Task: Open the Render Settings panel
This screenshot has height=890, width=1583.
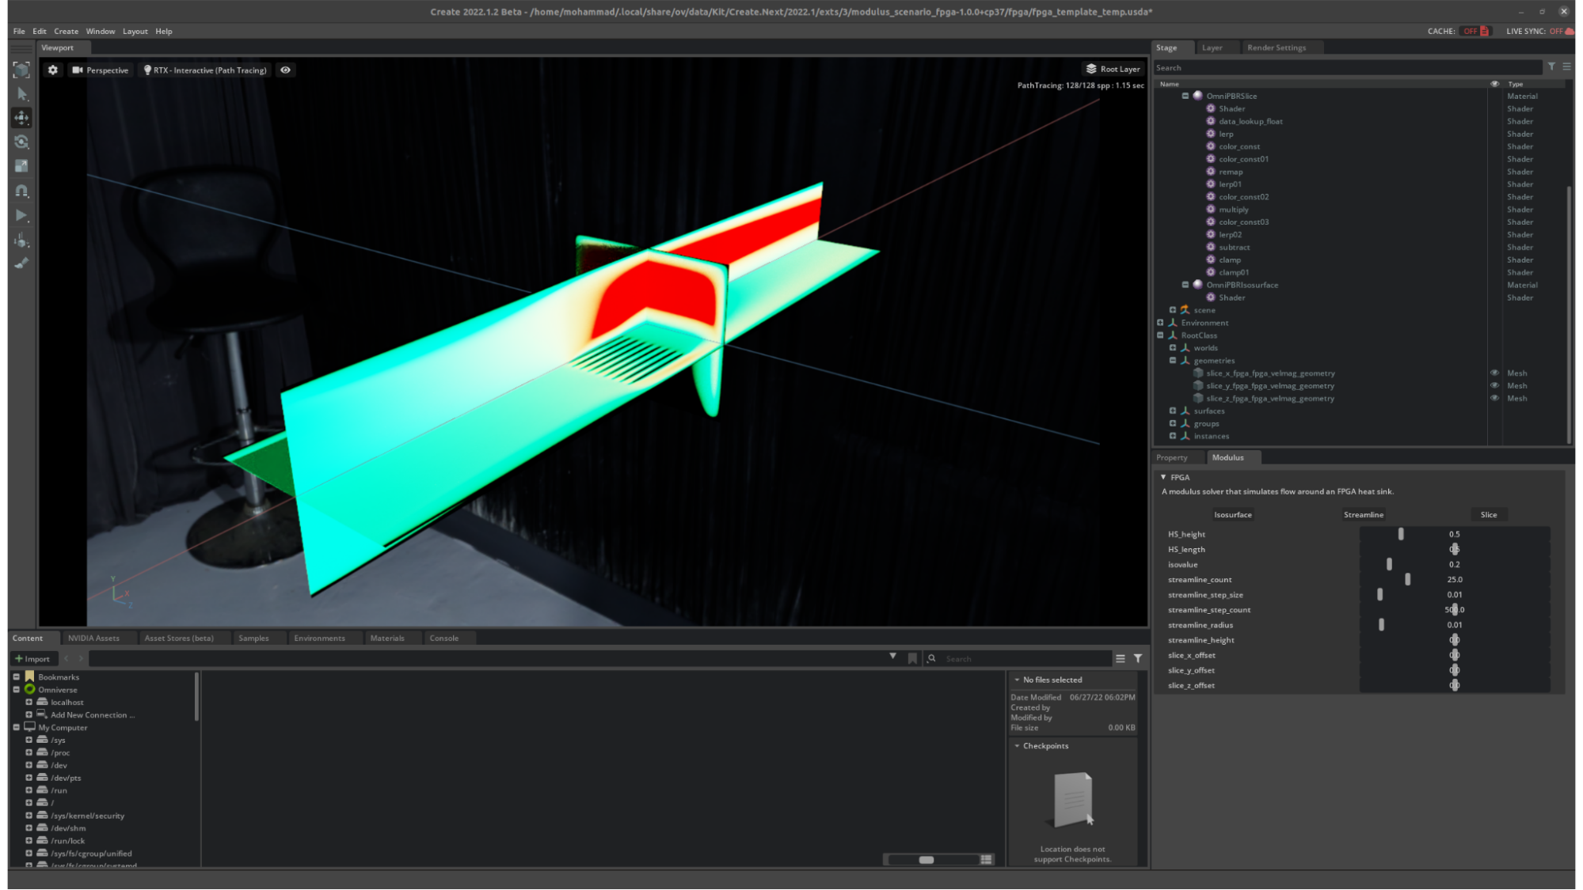Action: pos(1277,47)
